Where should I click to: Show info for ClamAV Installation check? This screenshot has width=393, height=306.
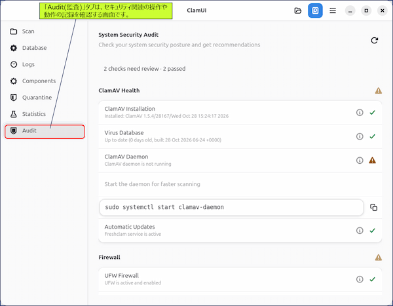click(360, 113)
